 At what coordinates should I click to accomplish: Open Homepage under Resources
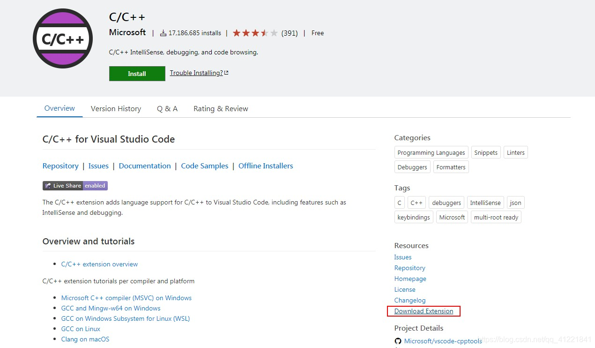point(410,279)
